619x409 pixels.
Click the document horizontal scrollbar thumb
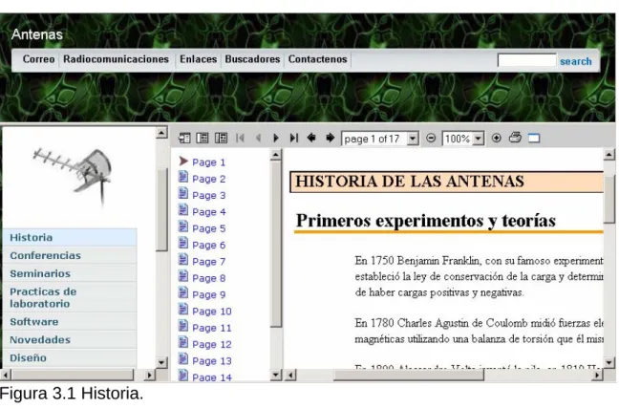pos(409,375)
